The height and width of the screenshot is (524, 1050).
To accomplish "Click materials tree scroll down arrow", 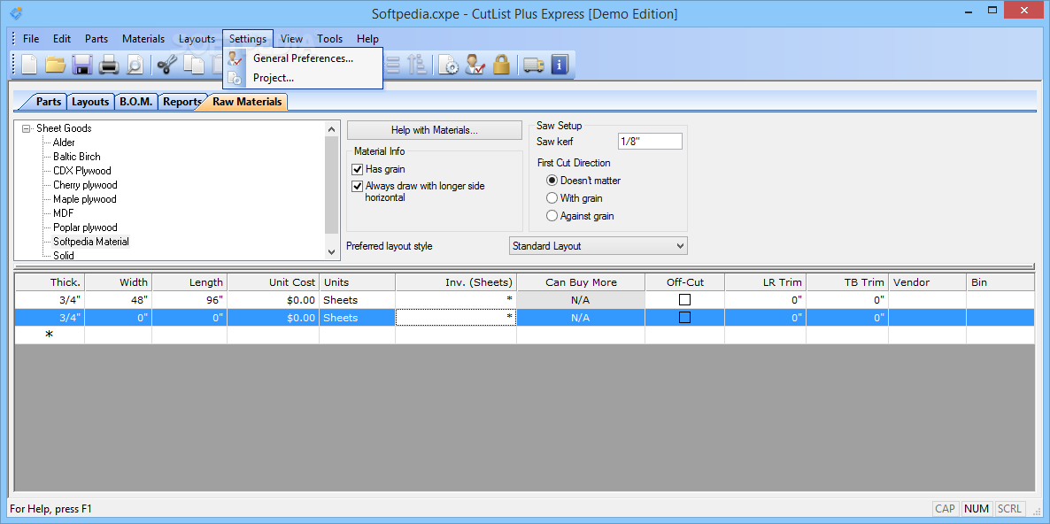I will (x=331, y=251).
